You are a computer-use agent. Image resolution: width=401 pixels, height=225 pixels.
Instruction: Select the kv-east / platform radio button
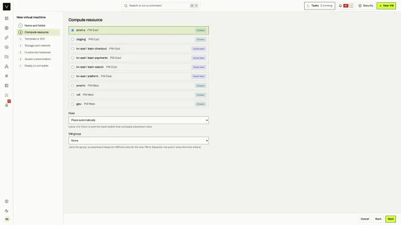[72, 76]
